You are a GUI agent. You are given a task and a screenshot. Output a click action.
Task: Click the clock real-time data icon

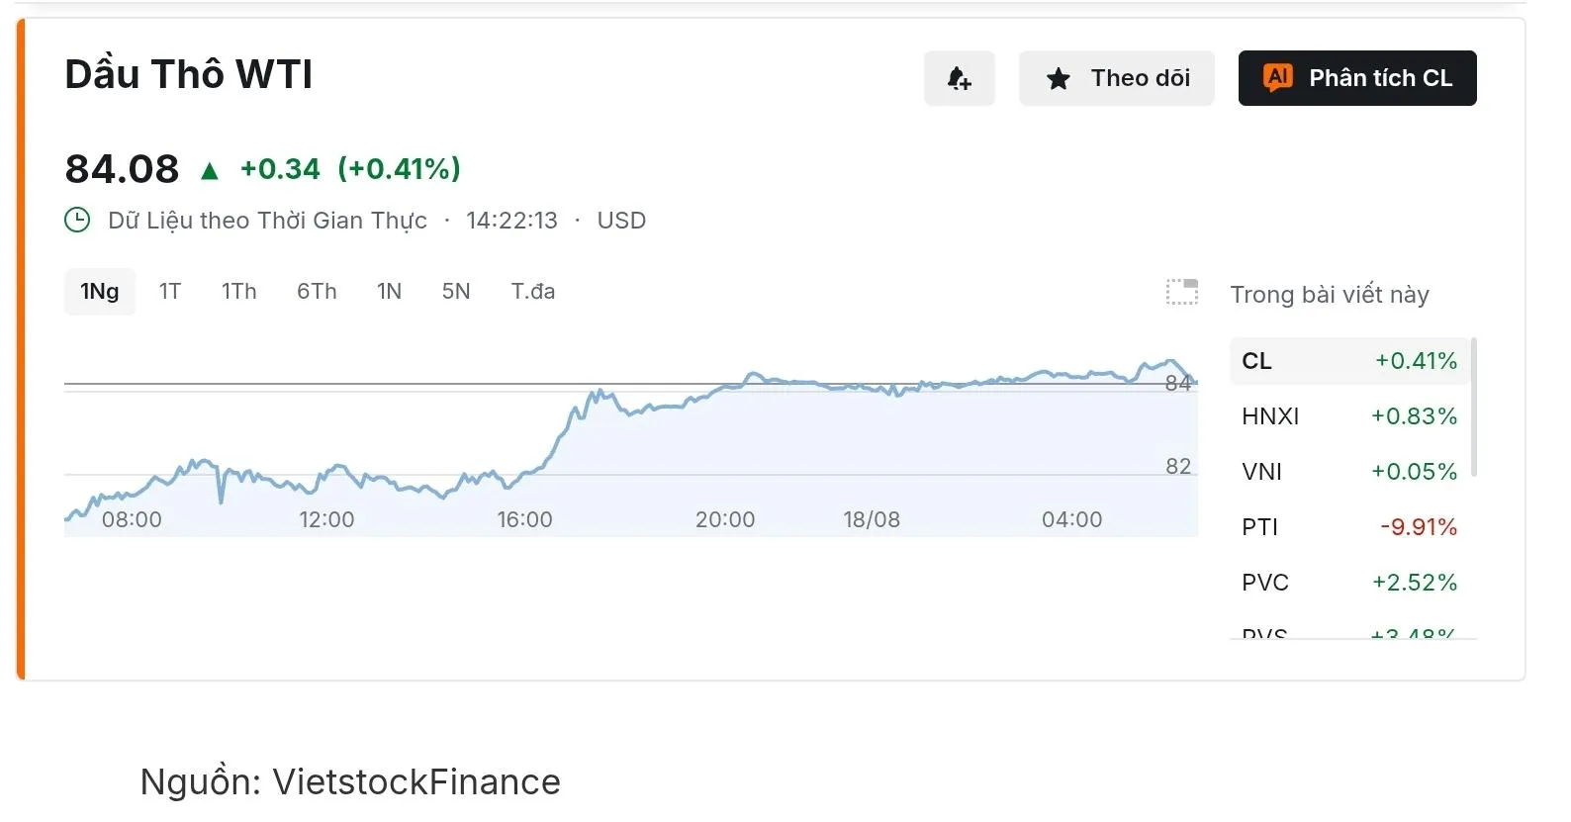[77, 220]
